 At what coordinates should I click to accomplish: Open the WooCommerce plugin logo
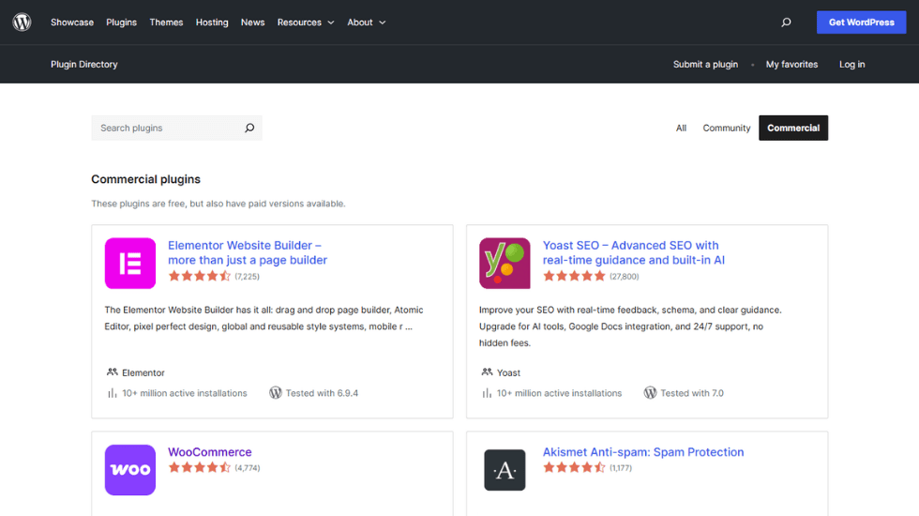pos(130,470)
